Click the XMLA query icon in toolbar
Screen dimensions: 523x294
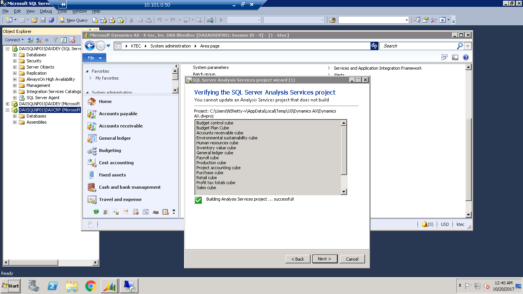120,20
